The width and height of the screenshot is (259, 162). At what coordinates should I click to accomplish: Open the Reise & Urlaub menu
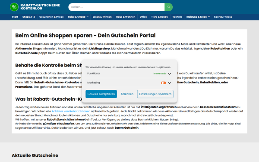click(77, 17)
